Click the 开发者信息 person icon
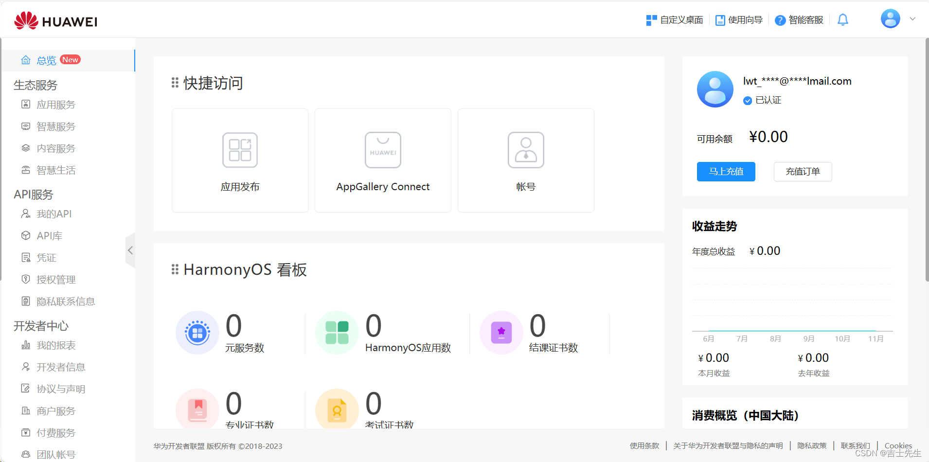929x462 pixels. (x=26, y=367)
